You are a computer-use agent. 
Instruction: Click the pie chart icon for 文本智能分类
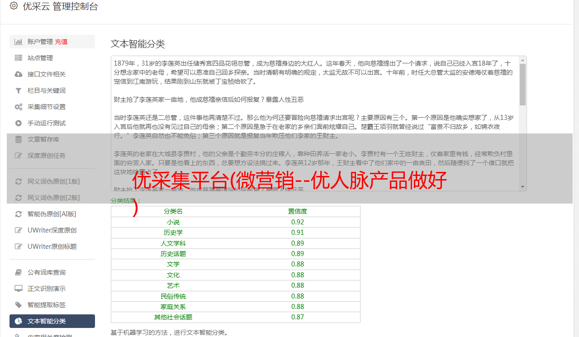(x=18, y=321)
